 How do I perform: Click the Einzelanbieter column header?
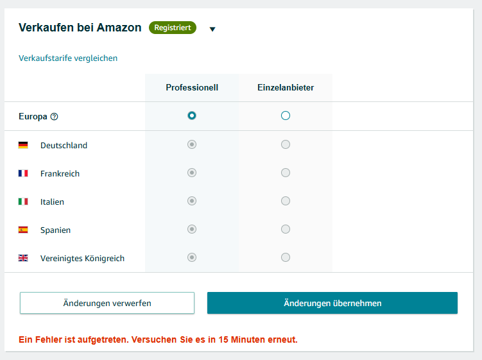[286, 88]
